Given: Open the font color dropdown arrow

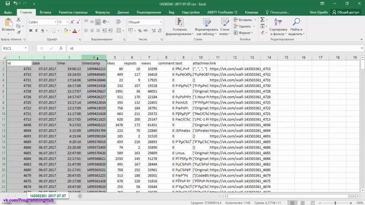Looking at the screenshot, I should pos(79,31).
